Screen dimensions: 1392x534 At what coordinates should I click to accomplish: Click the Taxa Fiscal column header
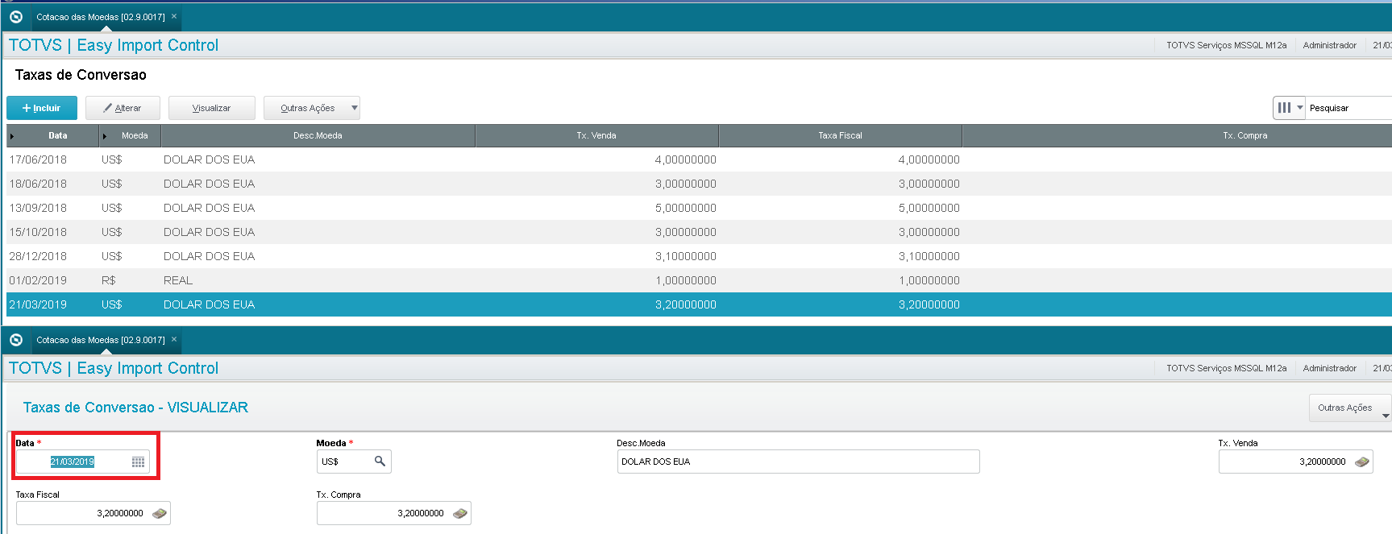[x=840, y=135]
